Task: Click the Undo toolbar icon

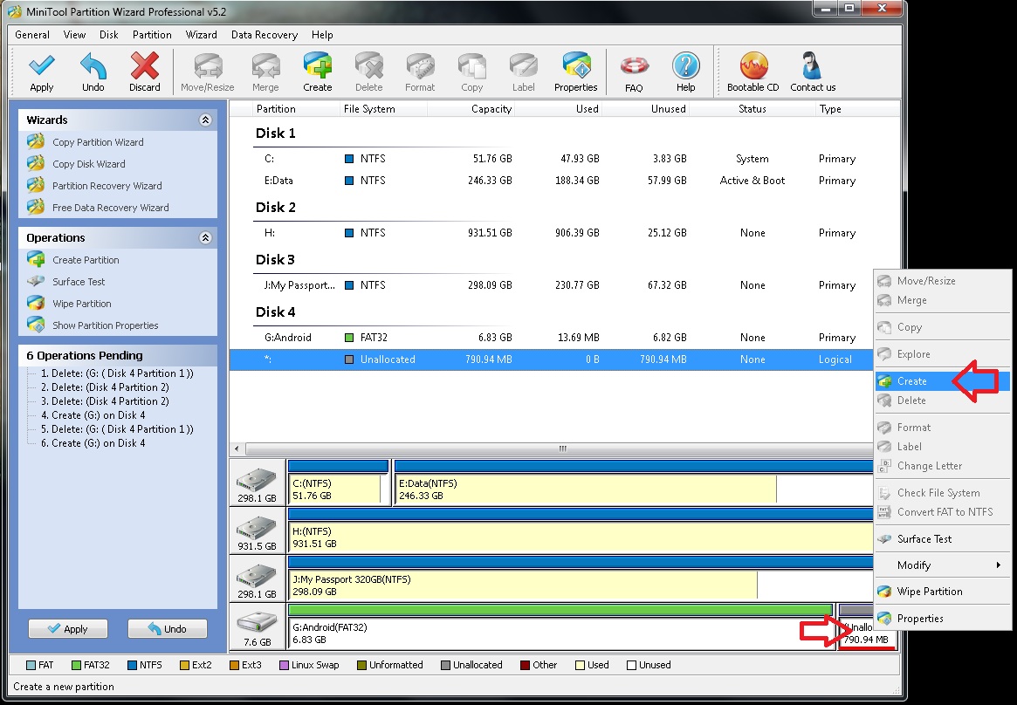Action: [x=93, y=66]
